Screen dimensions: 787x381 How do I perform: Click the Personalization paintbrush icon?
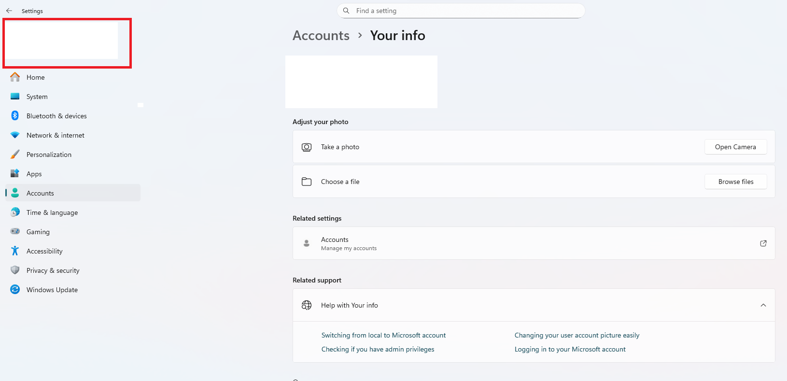(15, 155)
